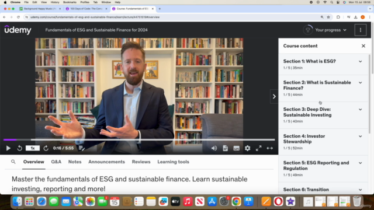Screen dimensions: 374x210
Task: Switch to the Notes tab
Action: pos(75,162)
